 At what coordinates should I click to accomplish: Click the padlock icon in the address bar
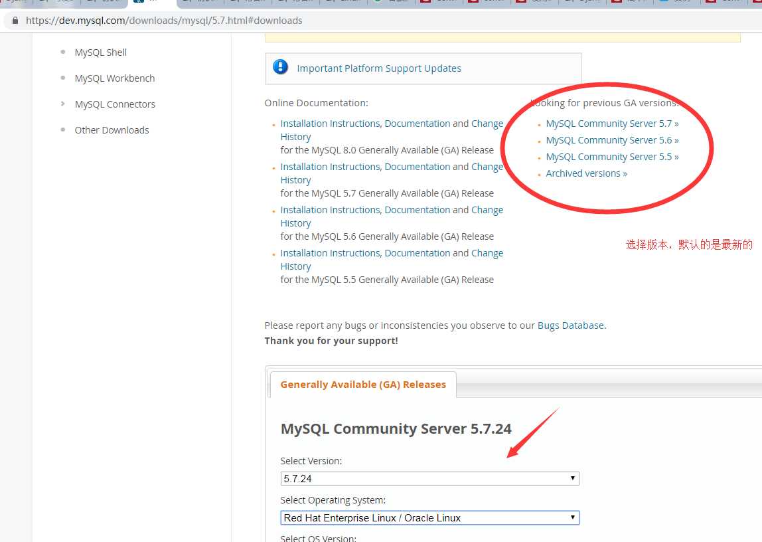click(15, 21)
